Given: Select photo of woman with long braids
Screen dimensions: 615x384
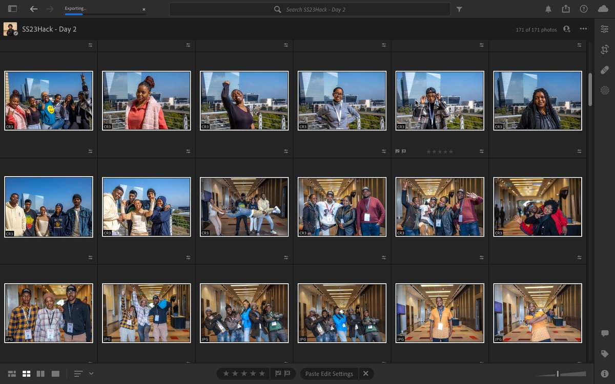Looking at the screenshot, I should pyautogui.click(x=538, y=100).
